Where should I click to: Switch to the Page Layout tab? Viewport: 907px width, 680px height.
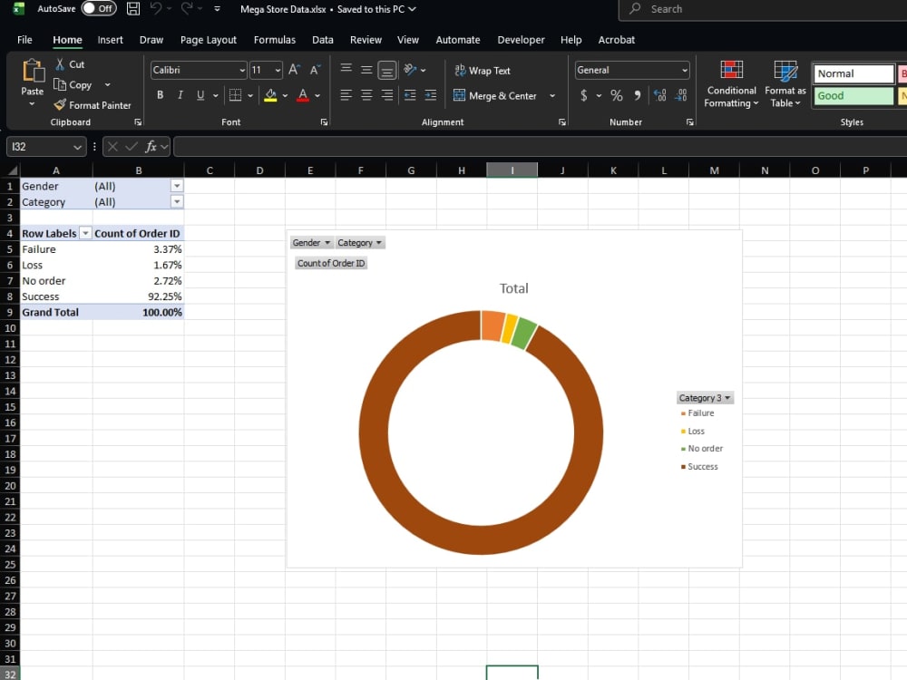(x=209, y=40)
